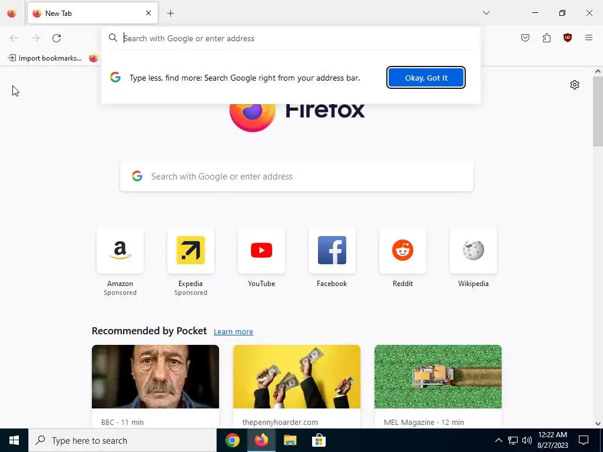603x452 pixels.
Task: Open uBlock Origin shield icon
Action: point(568,38)
